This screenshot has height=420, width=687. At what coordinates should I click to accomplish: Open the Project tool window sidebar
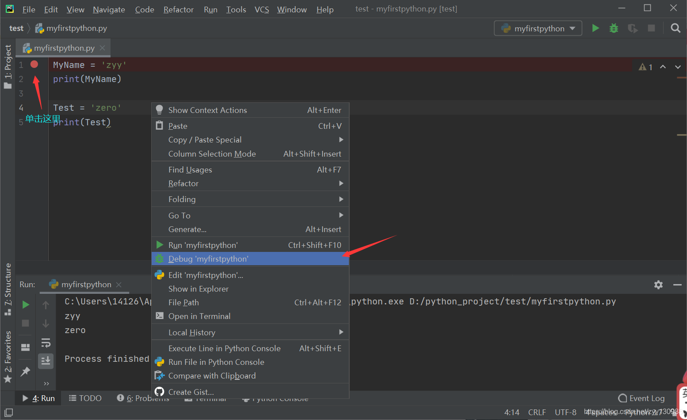8,66
